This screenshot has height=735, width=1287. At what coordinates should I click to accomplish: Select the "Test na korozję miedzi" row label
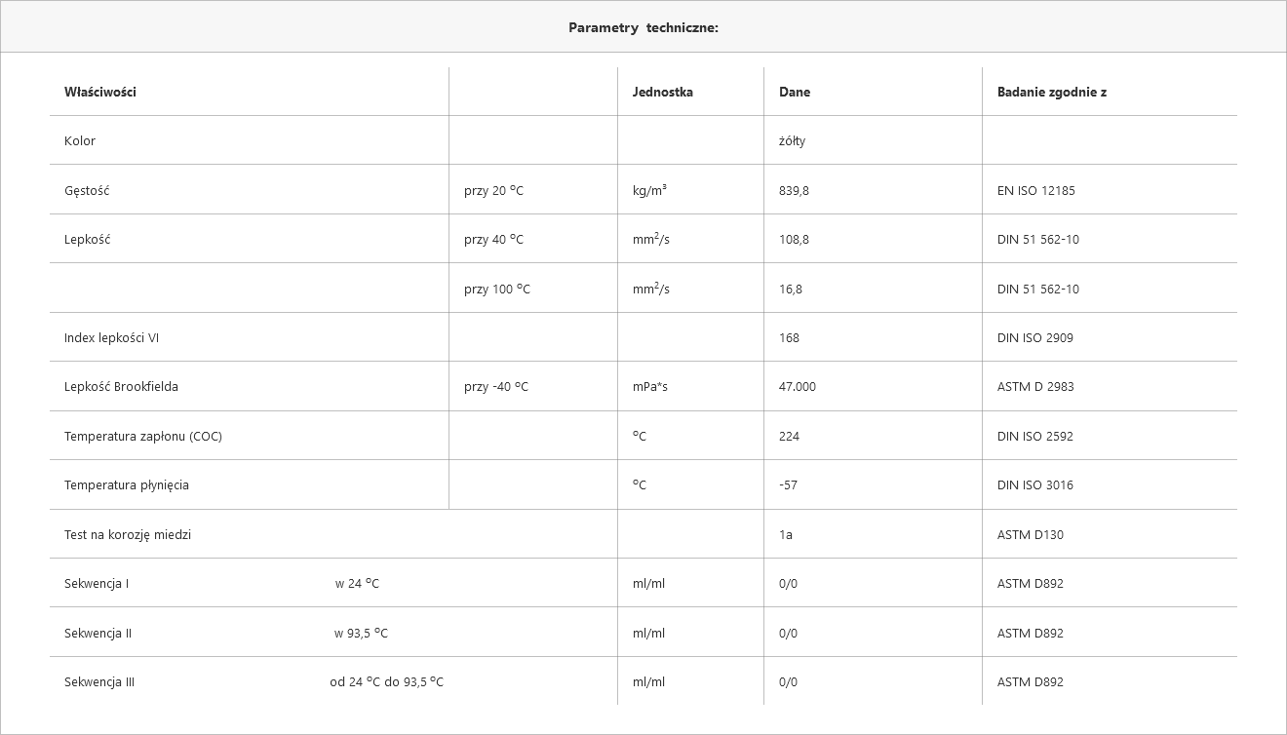pos(128,534)
